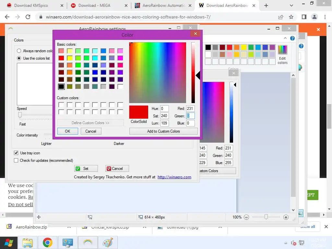Open Chrome from the taskbar
This screenshot has width=332, height=249.
click(x=47, y=243)
